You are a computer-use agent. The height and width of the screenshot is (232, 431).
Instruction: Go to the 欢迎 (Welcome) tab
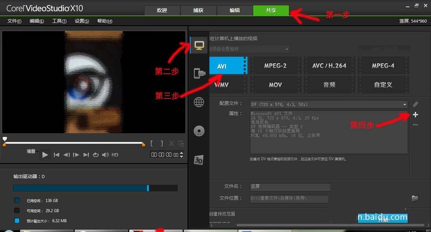coord(162,10)
